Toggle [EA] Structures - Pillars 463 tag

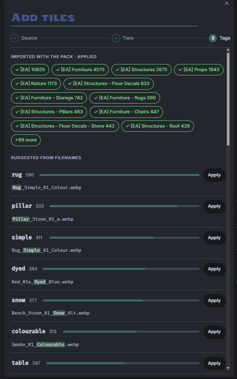pos(49,112)
